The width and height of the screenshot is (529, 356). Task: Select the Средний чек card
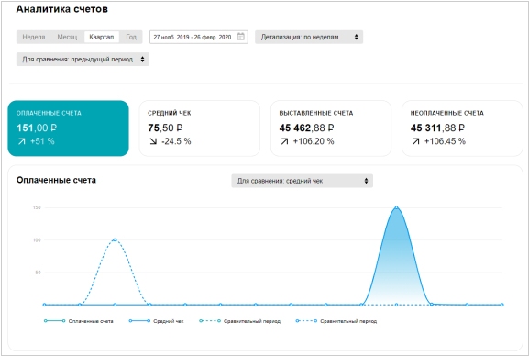[199, 128]
